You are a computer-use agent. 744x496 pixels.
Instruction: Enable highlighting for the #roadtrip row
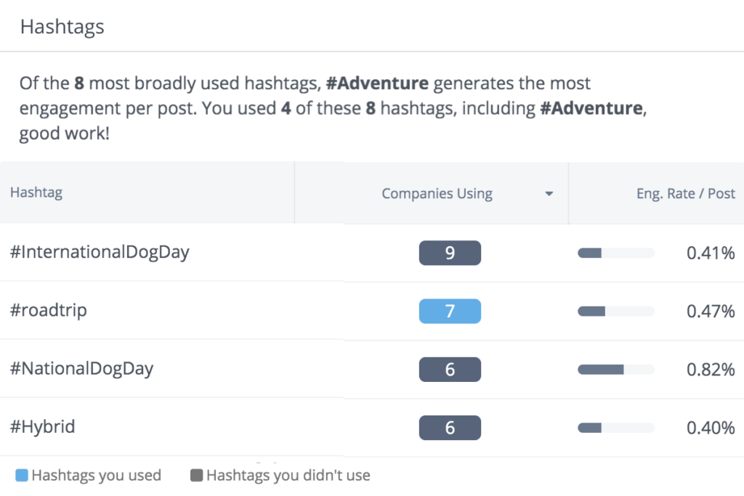49,309
